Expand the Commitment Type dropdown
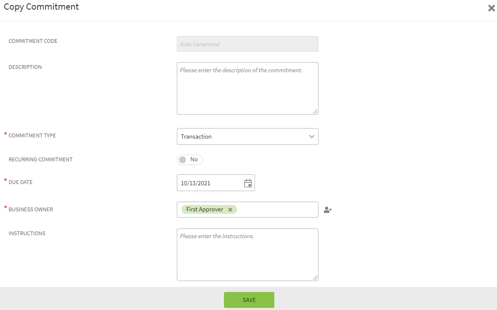The image size is (497, 310). [311, 137]
